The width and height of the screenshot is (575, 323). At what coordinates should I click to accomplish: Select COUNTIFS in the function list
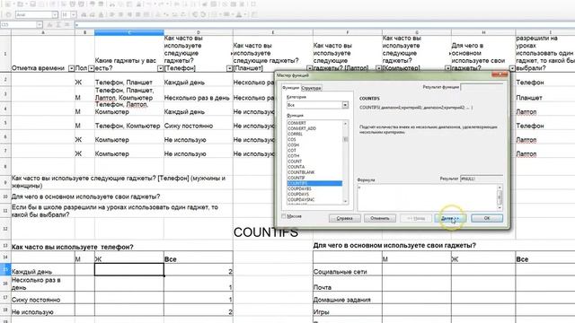coord(314,183)
